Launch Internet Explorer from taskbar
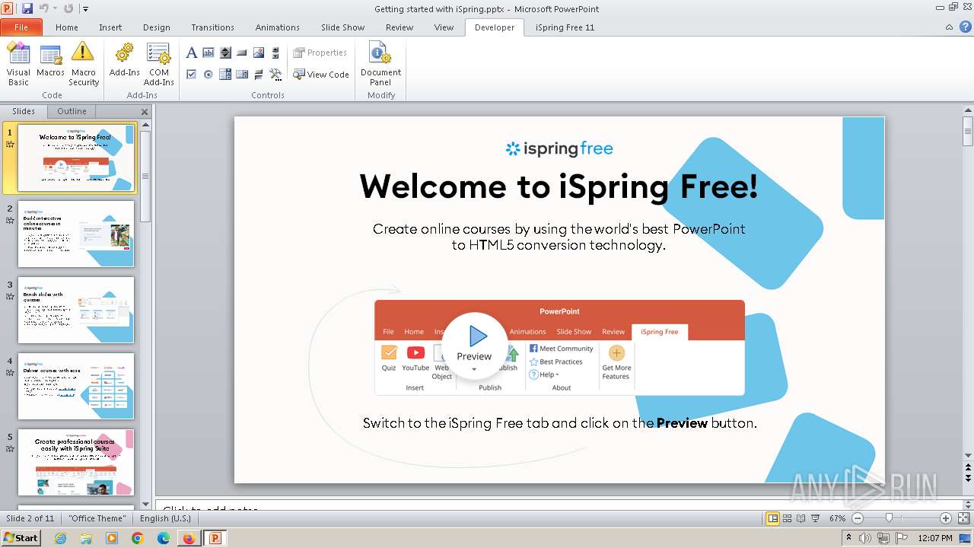This screenshot has width=974, height=548. (x=60, y=538)
